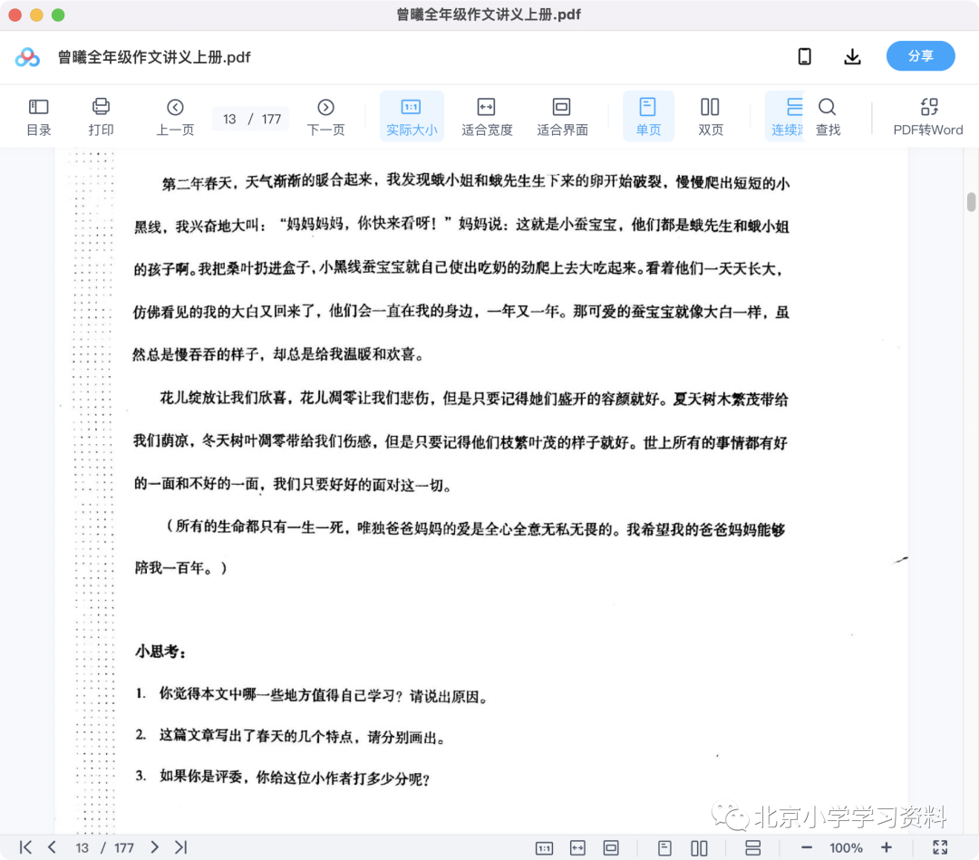
Task: Click single page icon in bottom bar
Action: [664, 848]
